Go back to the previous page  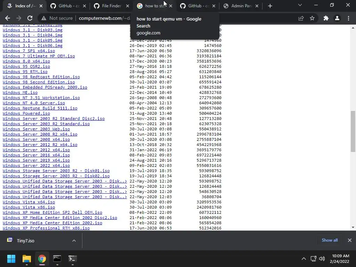8,18
